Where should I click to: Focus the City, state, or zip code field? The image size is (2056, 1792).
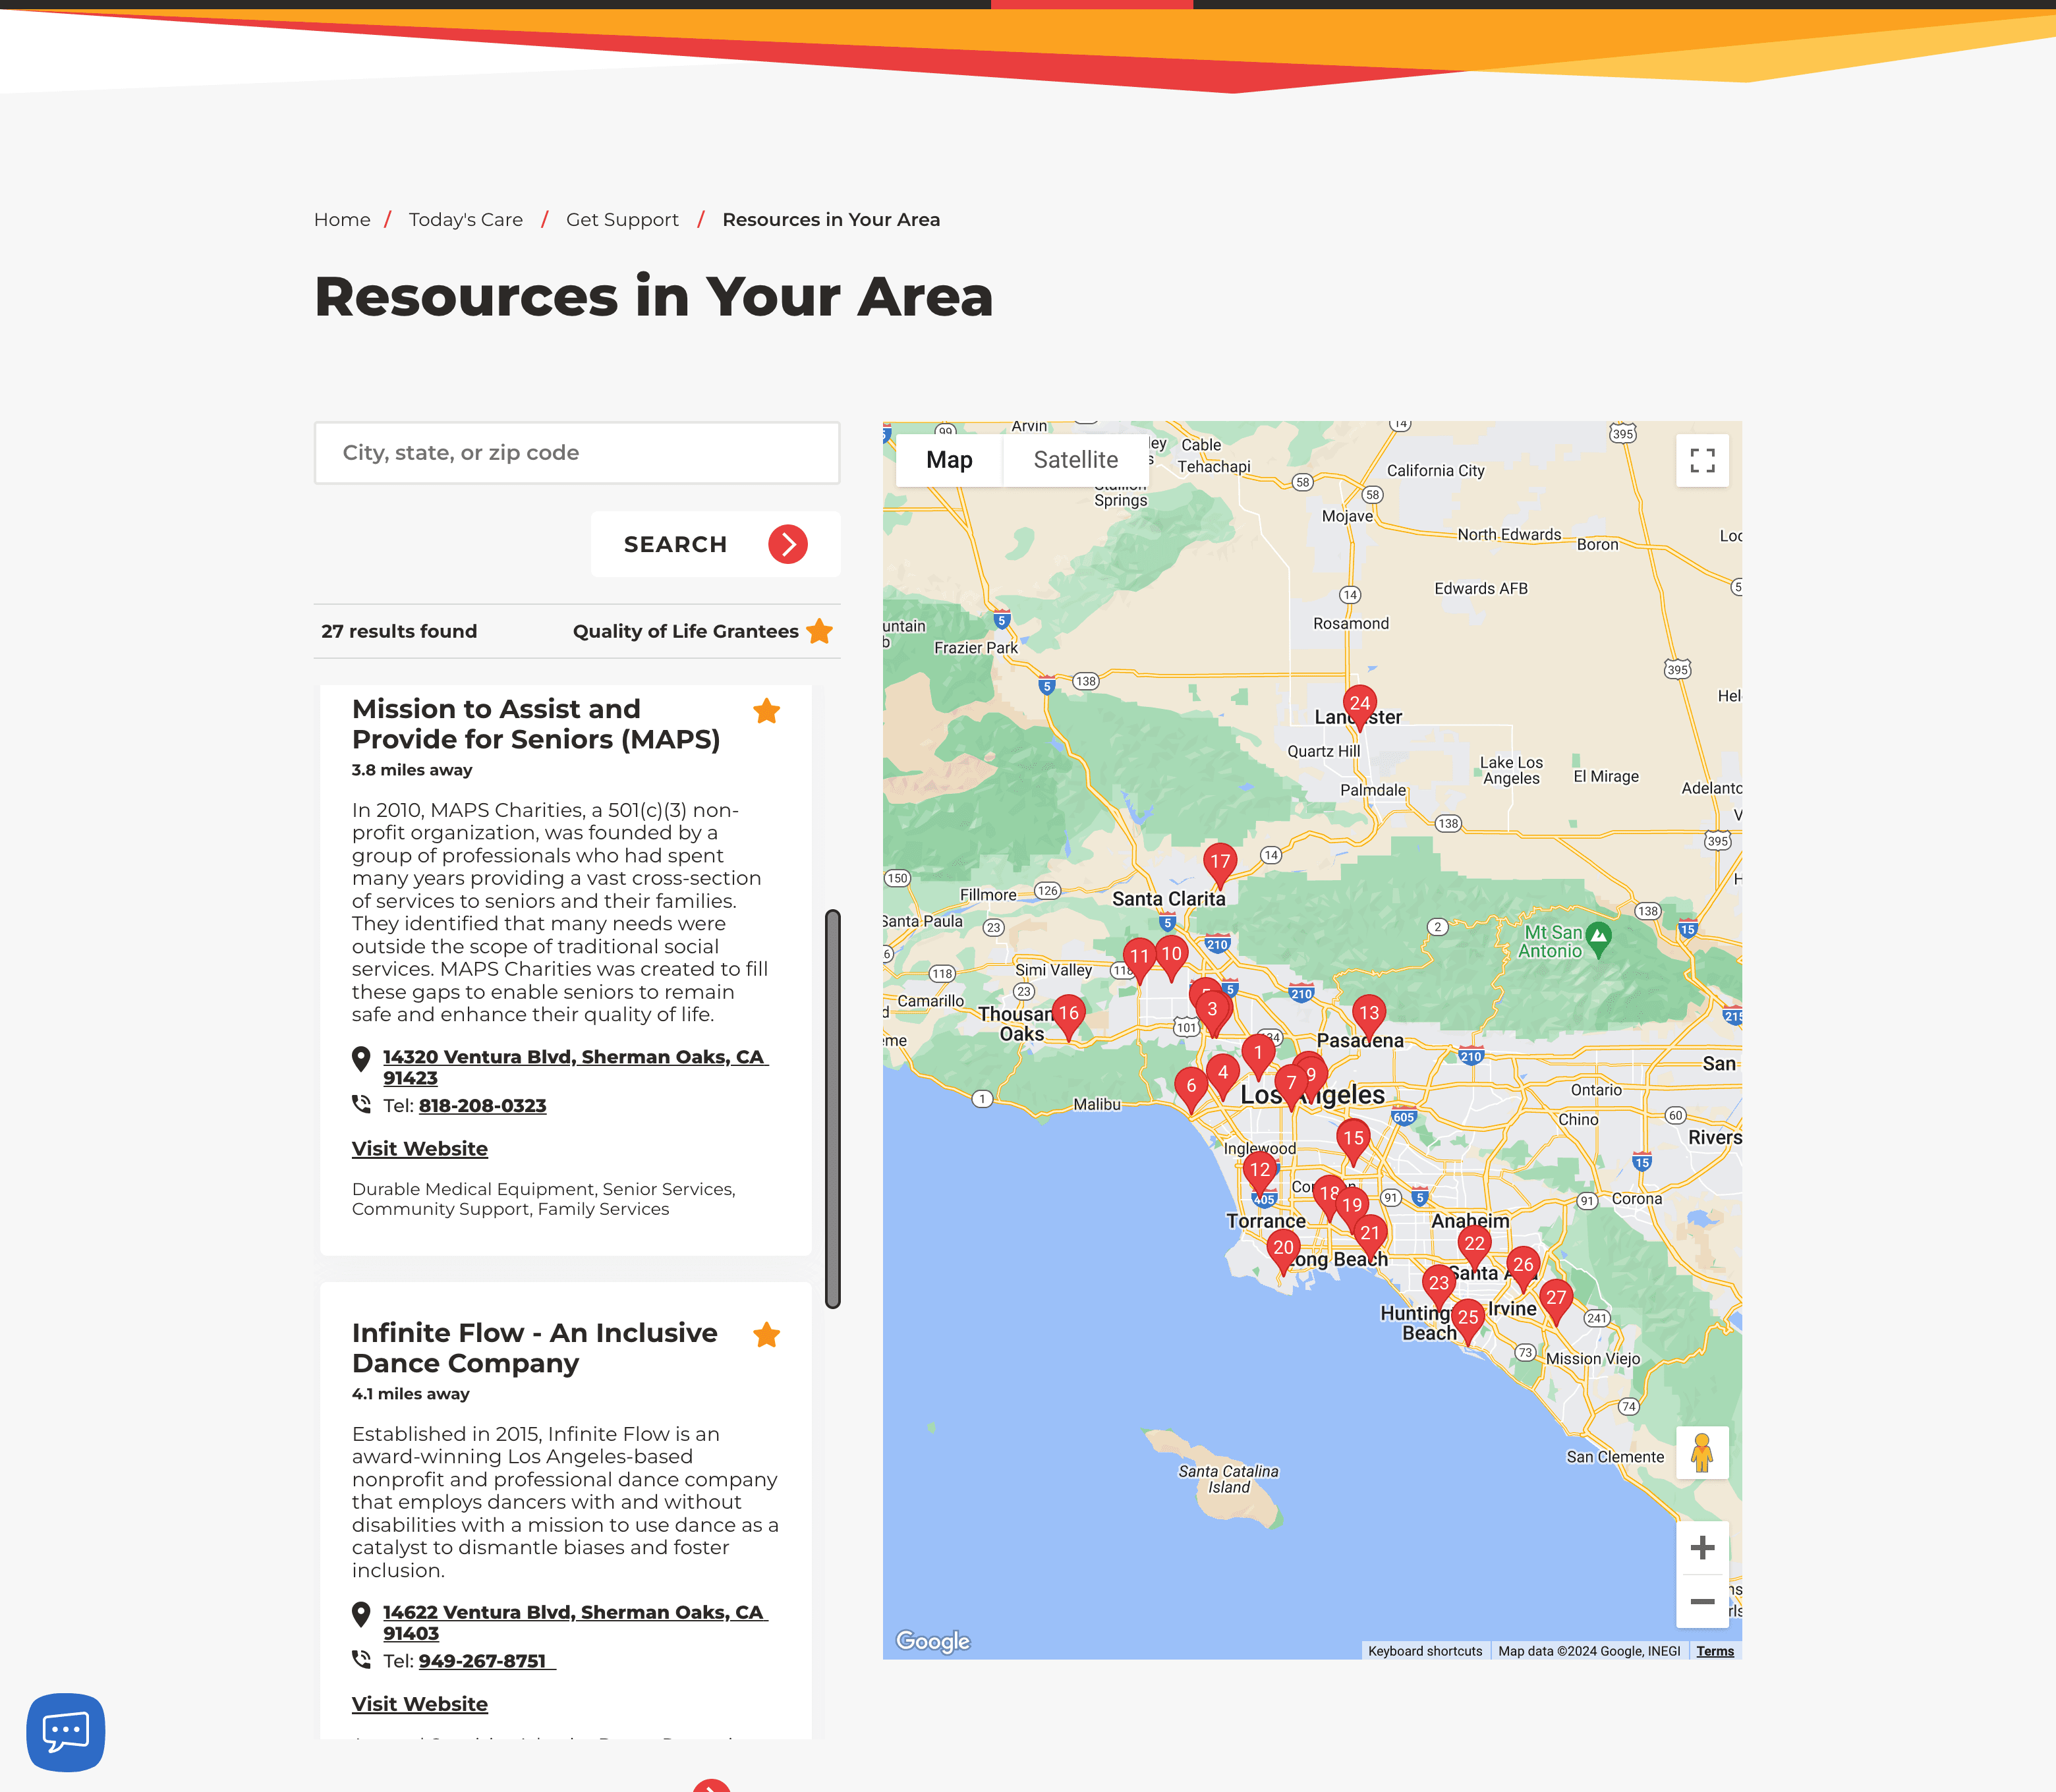tap(577, 453)
